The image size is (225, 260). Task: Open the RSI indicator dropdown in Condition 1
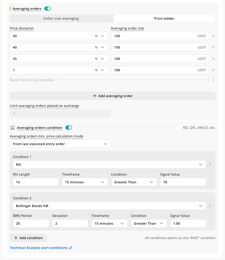pyautogui.click(x=109, y=164)
